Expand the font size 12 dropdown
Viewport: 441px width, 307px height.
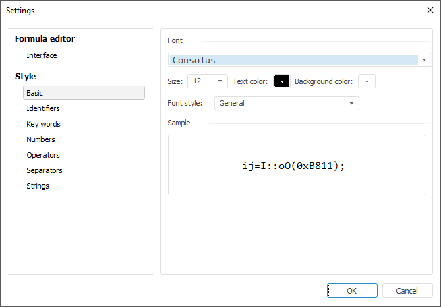click(x=220, y=81)
